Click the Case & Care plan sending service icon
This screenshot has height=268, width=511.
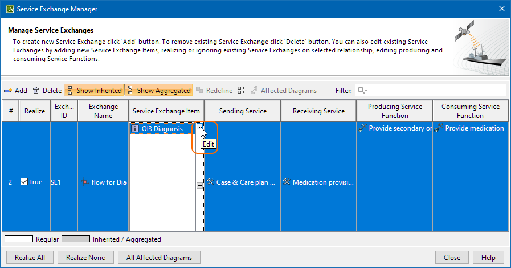click(x=210, y=182)
